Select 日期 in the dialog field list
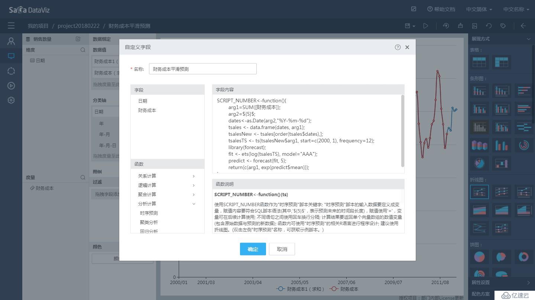The width and height of the screenshot is (535, 300). [143, 101]
